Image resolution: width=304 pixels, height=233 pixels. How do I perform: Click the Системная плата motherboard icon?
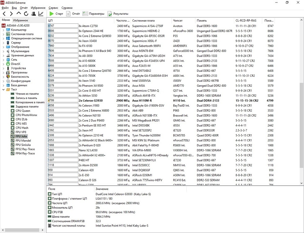tap(8, 34)
